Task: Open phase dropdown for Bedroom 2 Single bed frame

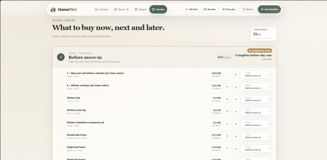Action: coord(256,149)
